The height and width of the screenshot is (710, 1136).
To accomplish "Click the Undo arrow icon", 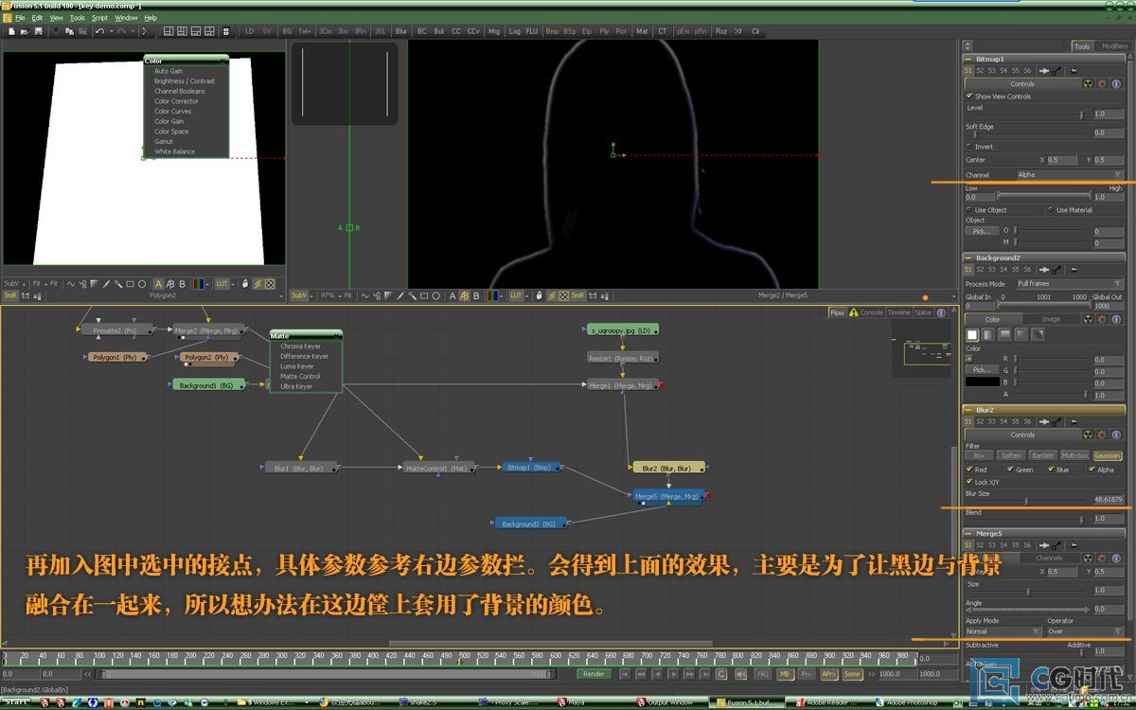I will tap(99, 31).
